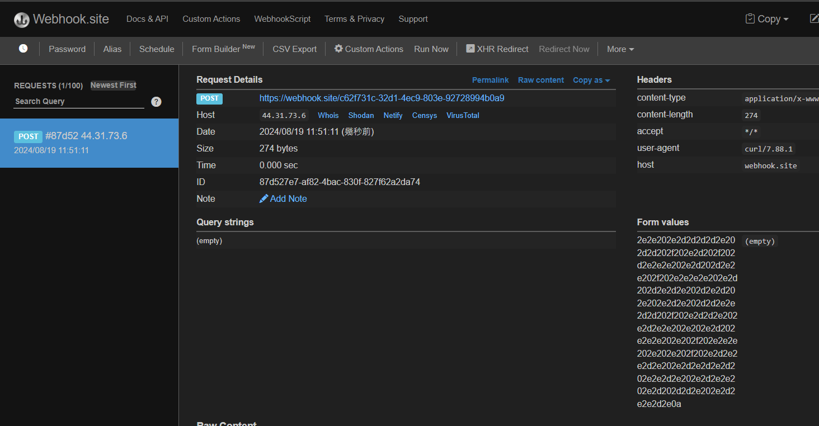Viewport: 819px width, 426px height.
Task: Click the hex form value key text
Action: pyautogui.click(x=687, y=322)
